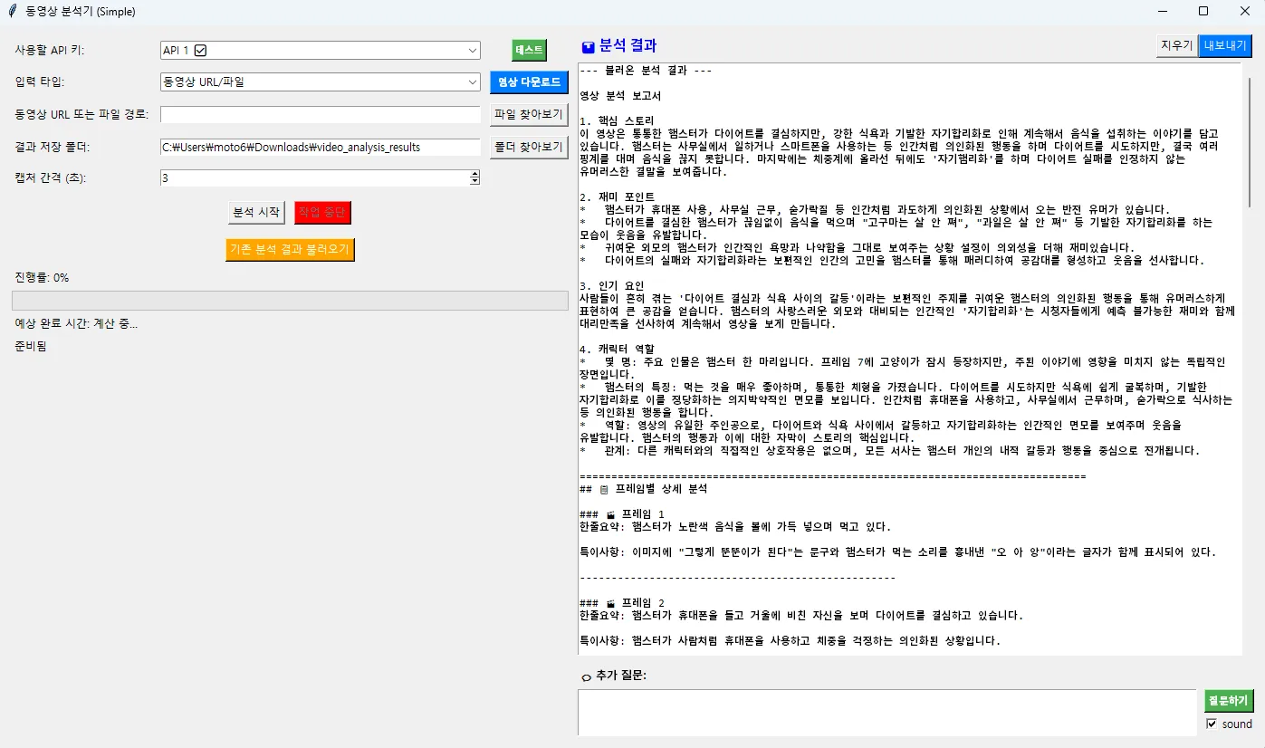Click the results panel vertical scrollbar
Screen dimensions: 1265x748
coord(1250,145)
